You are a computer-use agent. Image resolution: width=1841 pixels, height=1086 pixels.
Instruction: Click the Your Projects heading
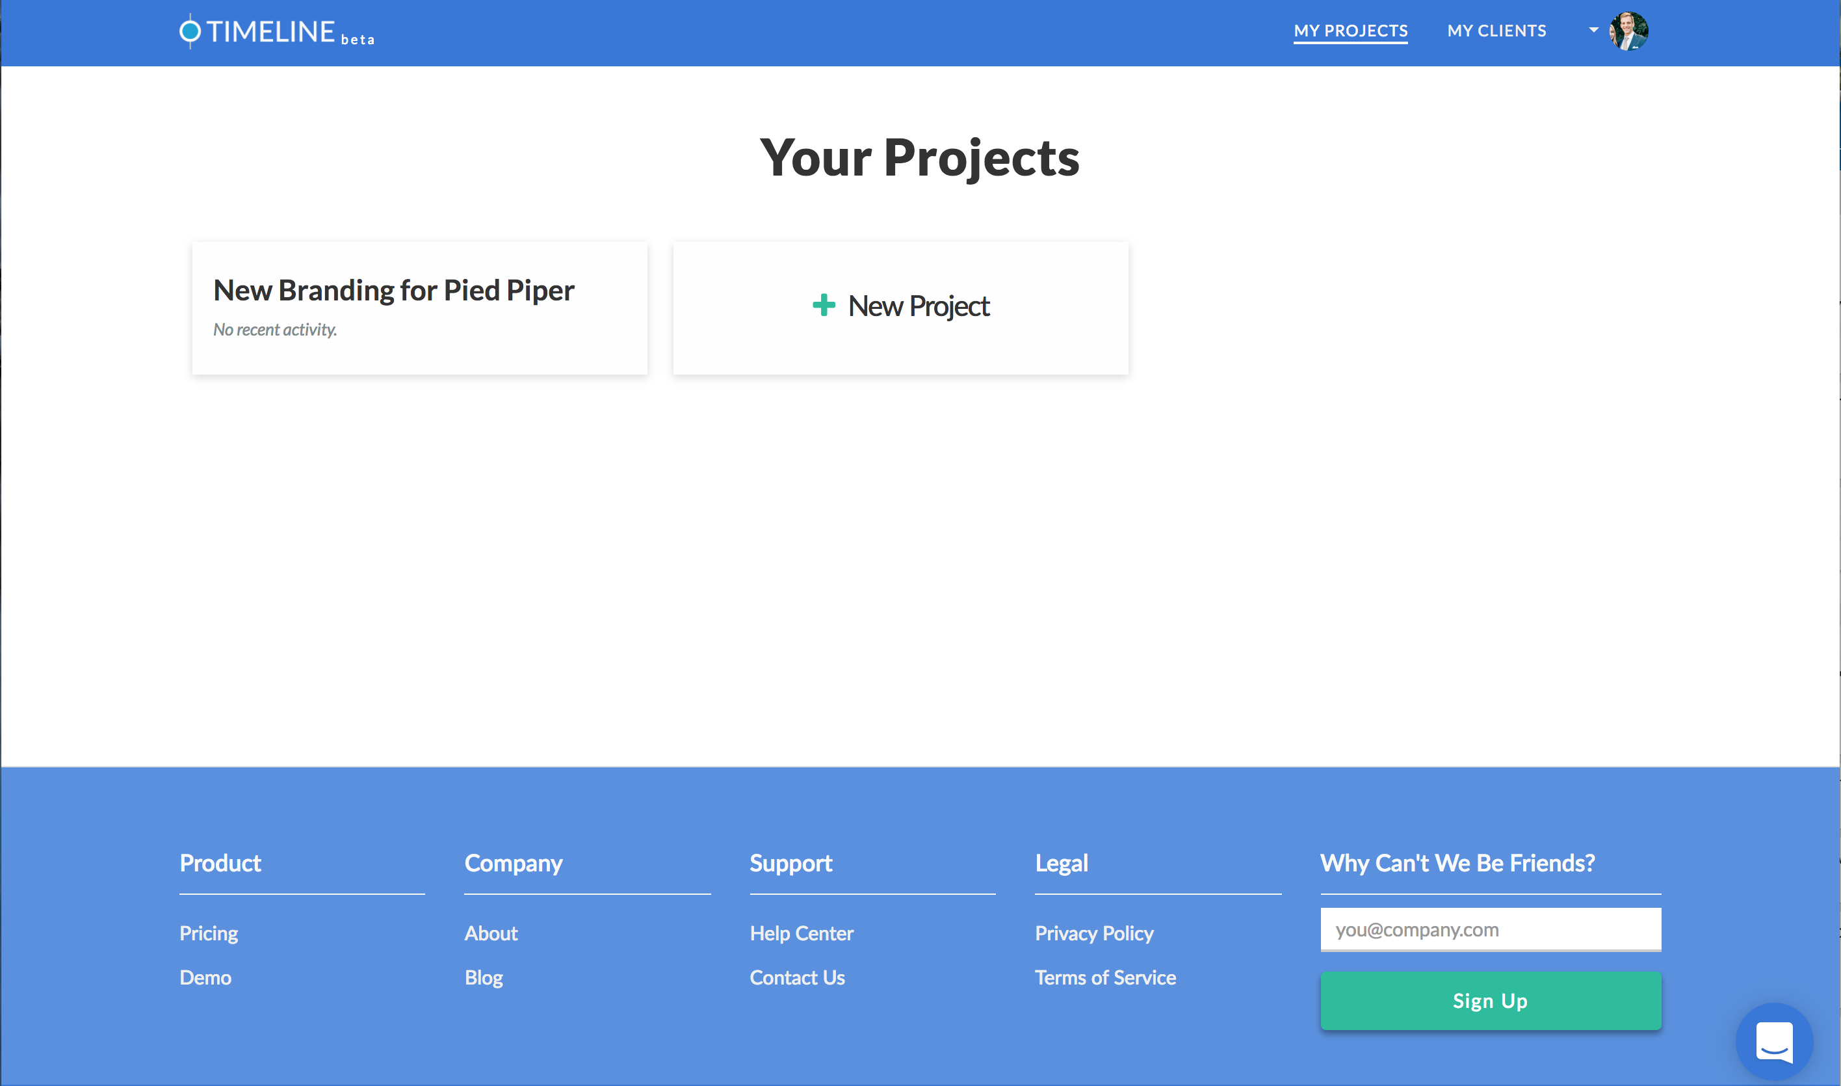click(919, 157)
